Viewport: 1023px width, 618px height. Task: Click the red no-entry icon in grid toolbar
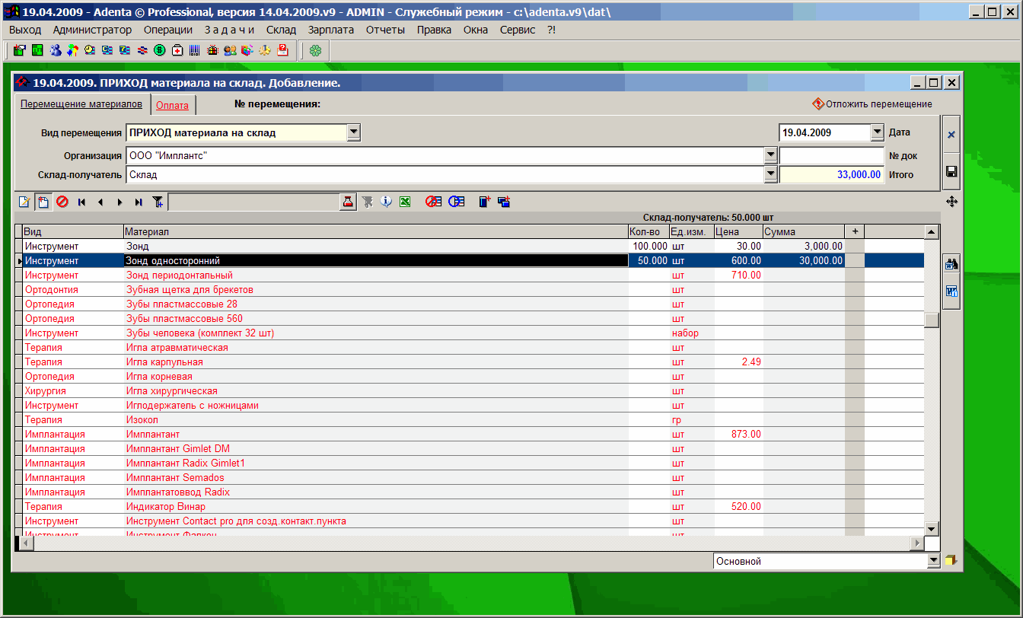click(x=62, y=202)
